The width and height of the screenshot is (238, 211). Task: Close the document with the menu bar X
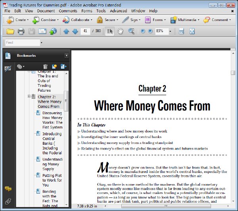(232, 11)
